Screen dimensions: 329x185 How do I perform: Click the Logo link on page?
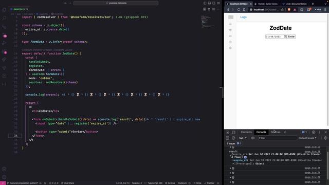[x=243, y=17]
